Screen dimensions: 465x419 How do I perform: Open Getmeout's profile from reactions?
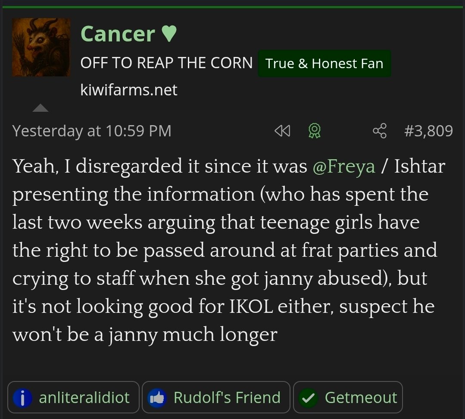click(361, 398)
